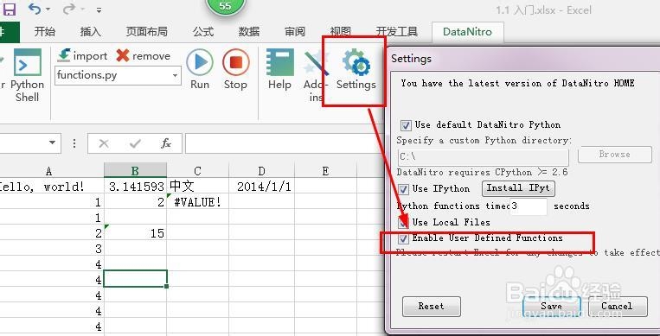Stop script with the Stop icon
The image size is (660, 336).
[235, 62]
